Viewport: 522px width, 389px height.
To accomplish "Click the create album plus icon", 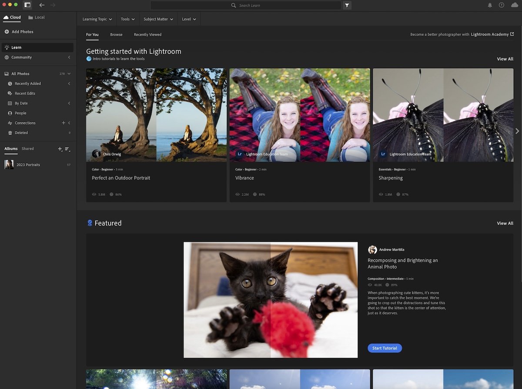I will [60, 149].
